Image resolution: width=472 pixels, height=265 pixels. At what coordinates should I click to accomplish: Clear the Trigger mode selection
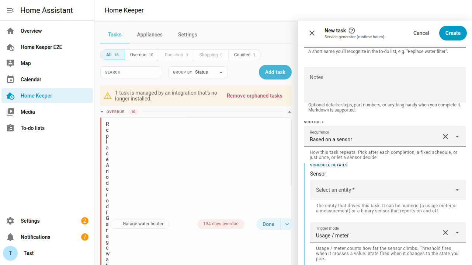tap(445, 233)
